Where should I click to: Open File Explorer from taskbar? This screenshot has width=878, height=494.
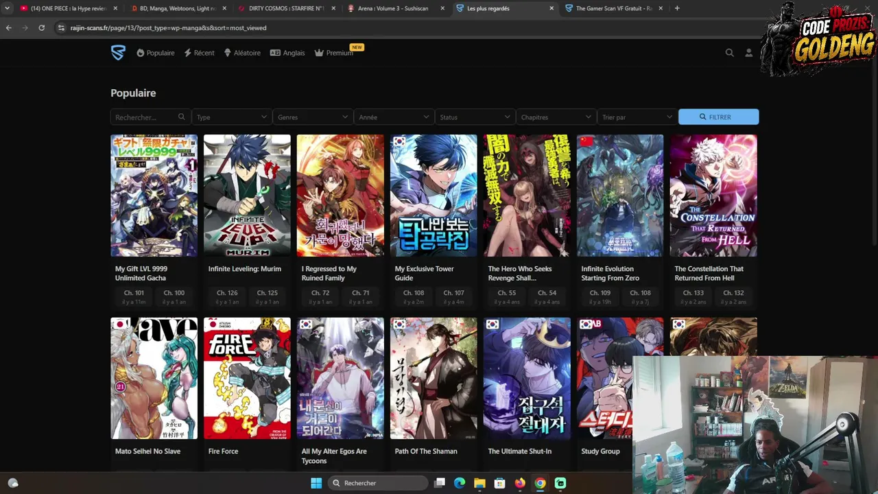coord(479,483)
